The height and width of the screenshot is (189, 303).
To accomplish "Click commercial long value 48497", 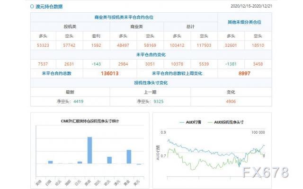I will coord(123,45).
